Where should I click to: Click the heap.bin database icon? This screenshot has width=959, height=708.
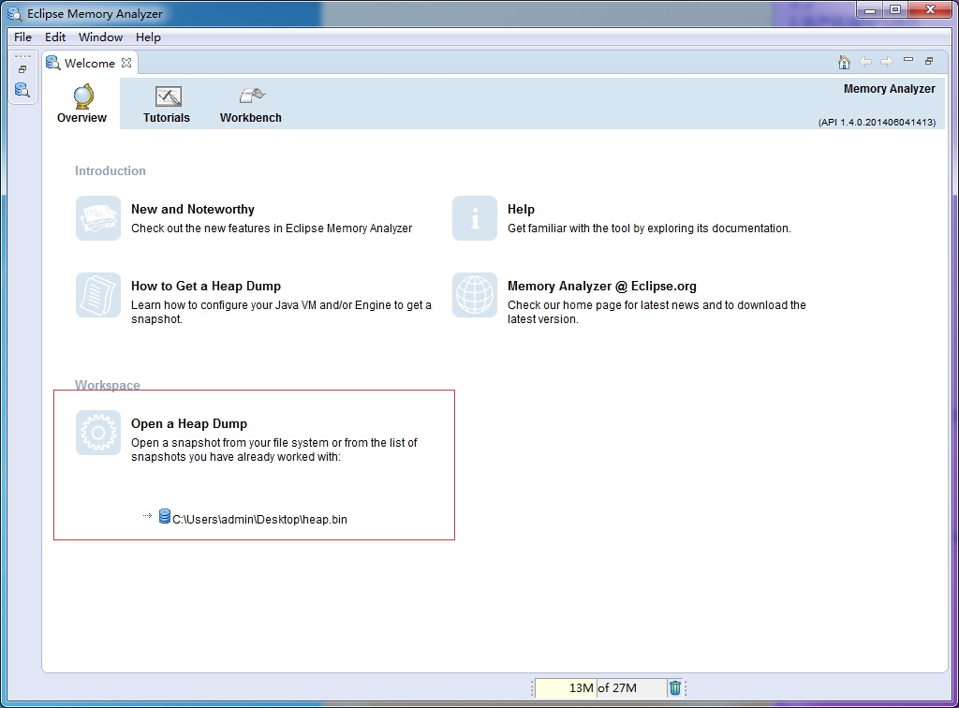[x=165, y=517]
